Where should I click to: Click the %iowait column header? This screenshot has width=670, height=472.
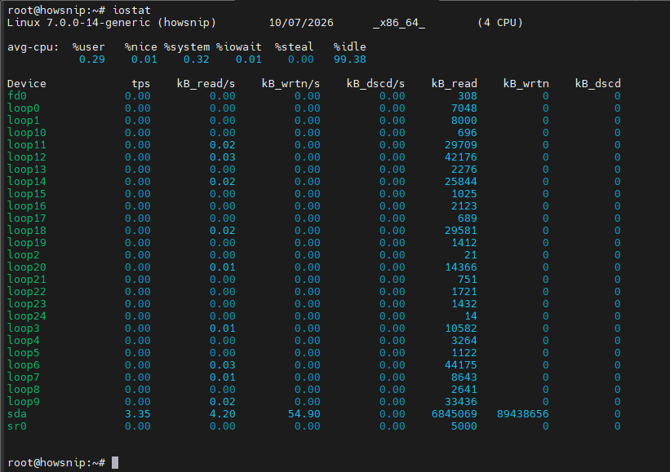(x=238, y=47)
